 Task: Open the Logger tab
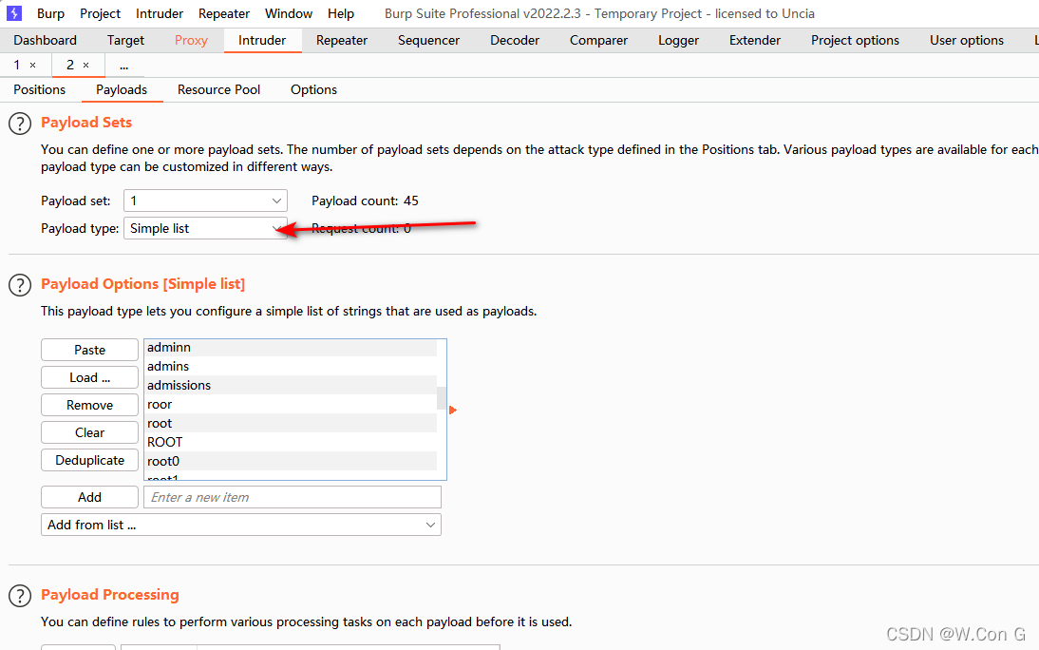pyautogui.click(x=678, y=41)
